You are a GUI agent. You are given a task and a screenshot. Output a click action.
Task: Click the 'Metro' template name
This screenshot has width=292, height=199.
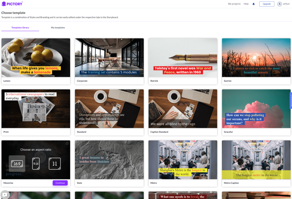(x=154, y=183)
